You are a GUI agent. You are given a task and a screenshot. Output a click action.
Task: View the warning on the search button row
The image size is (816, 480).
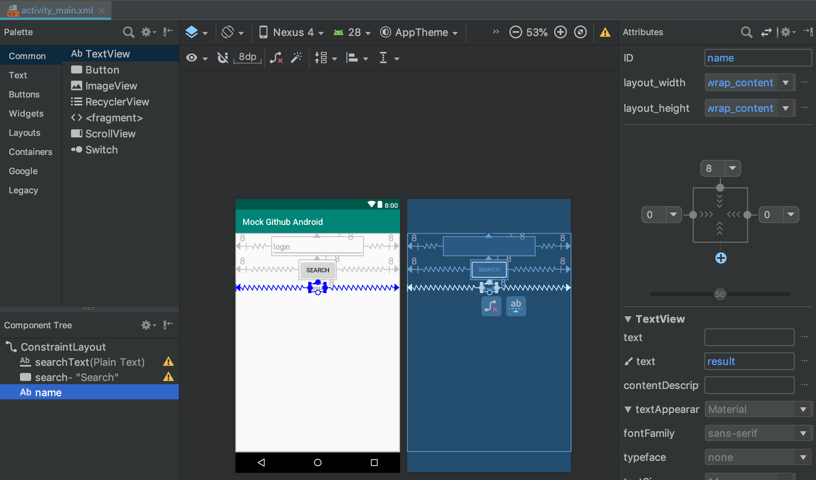tap(168, 377)
